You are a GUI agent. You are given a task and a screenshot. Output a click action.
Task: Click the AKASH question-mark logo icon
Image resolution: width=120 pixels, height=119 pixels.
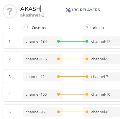pyautogui.click(x=10, y=11)
